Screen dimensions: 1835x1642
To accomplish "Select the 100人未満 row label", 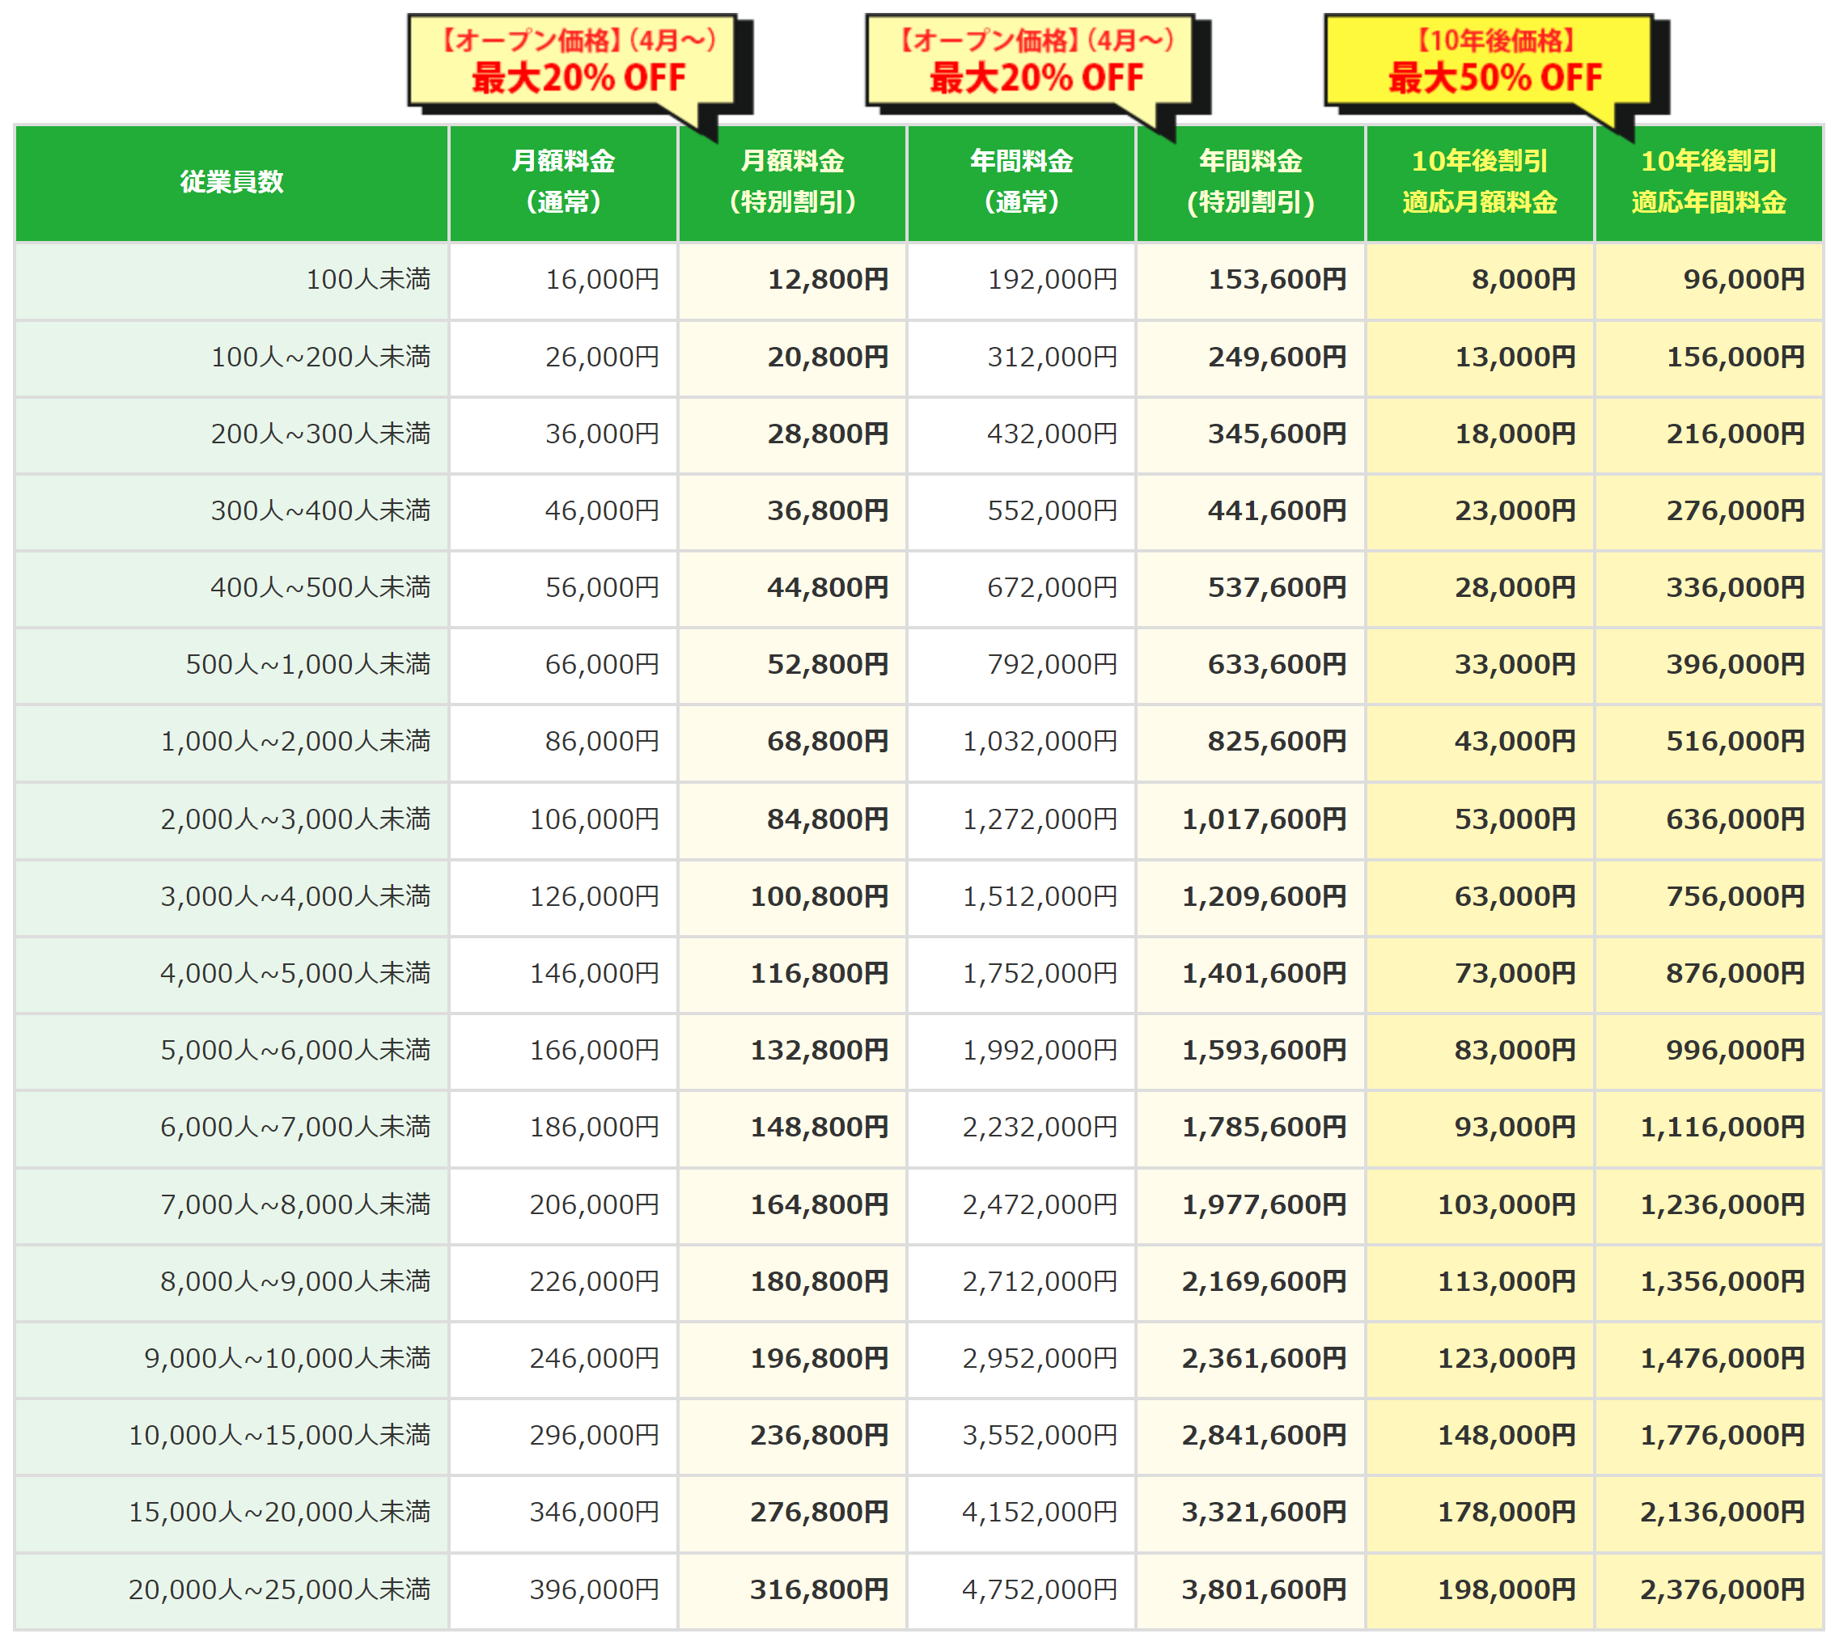I will 367,280.
